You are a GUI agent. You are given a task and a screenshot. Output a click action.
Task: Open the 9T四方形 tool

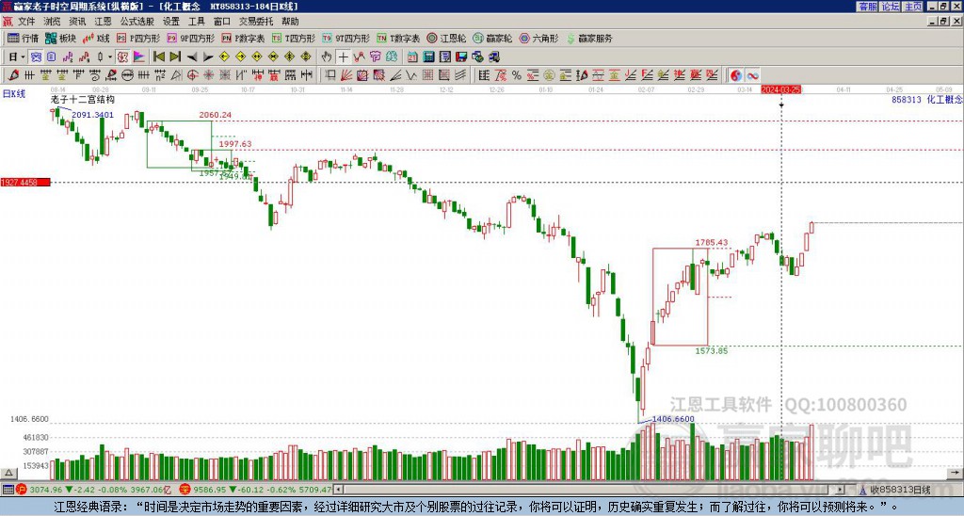(345, 38)
